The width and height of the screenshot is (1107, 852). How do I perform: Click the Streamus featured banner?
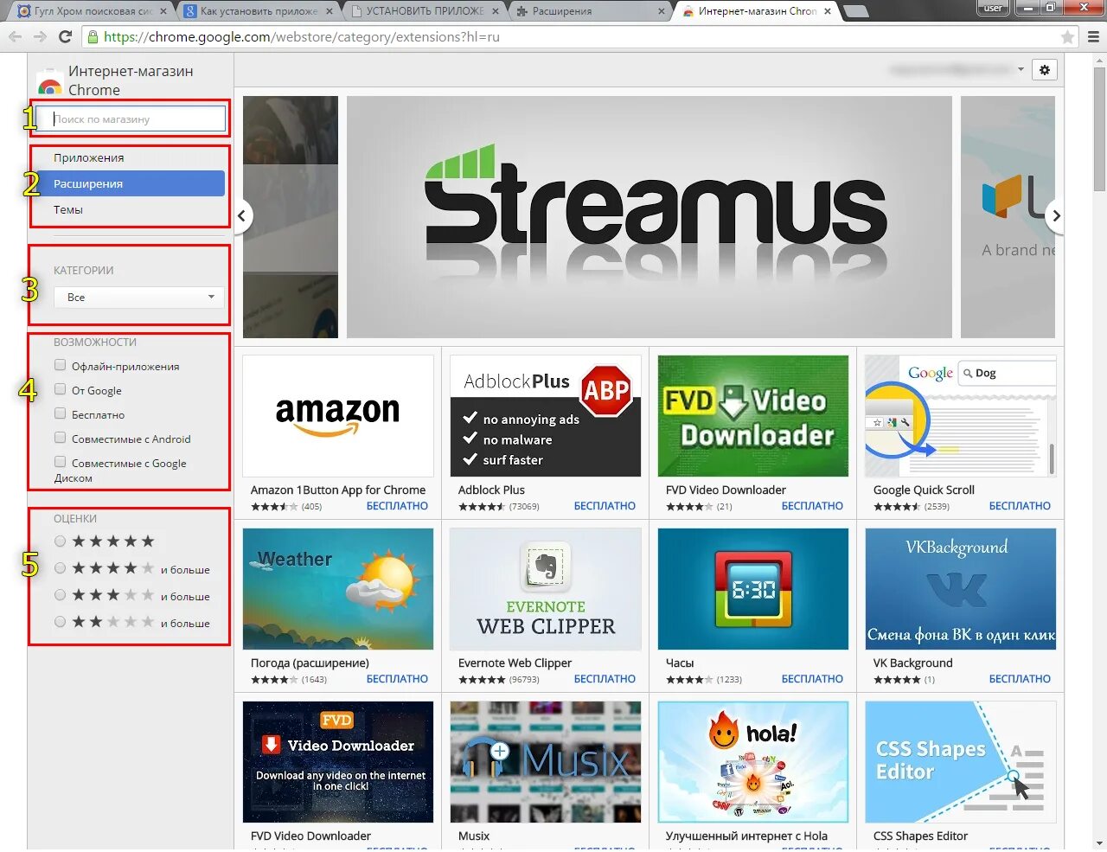point(649,216)
